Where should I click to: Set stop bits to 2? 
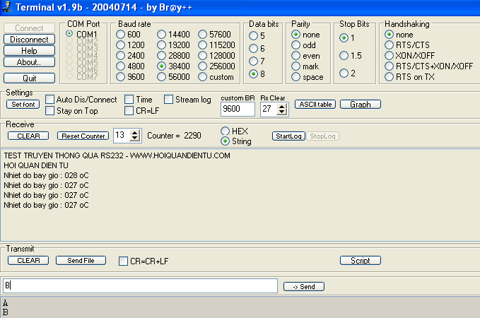tap(344, 73)
